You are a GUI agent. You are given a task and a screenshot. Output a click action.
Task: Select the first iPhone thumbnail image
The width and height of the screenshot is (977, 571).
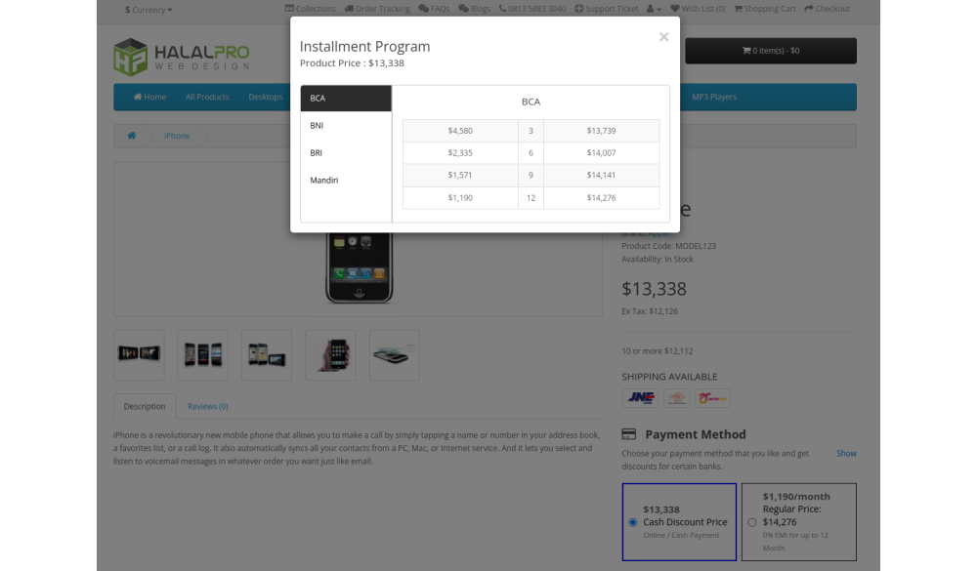[x=139, y=354]
